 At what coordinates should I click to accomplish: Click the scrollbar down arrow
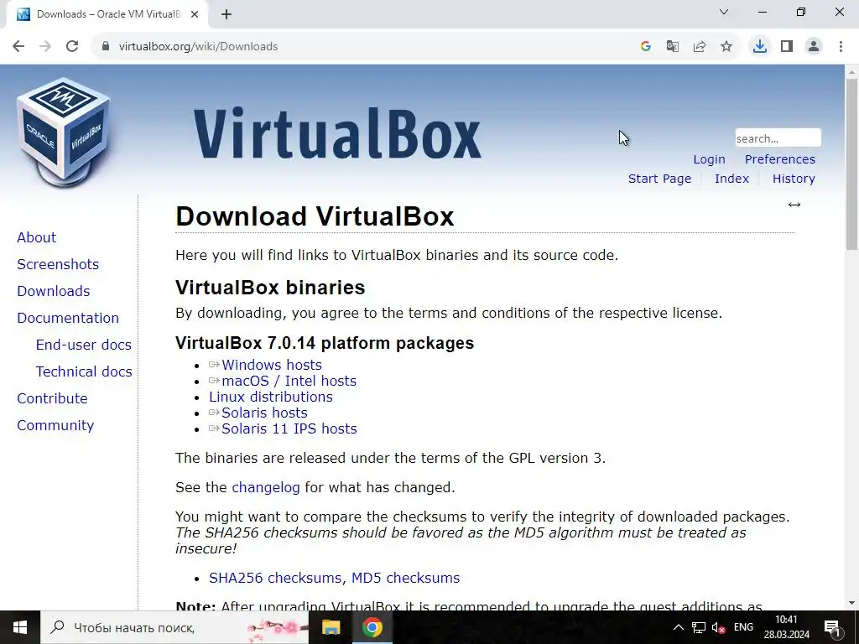852,603
